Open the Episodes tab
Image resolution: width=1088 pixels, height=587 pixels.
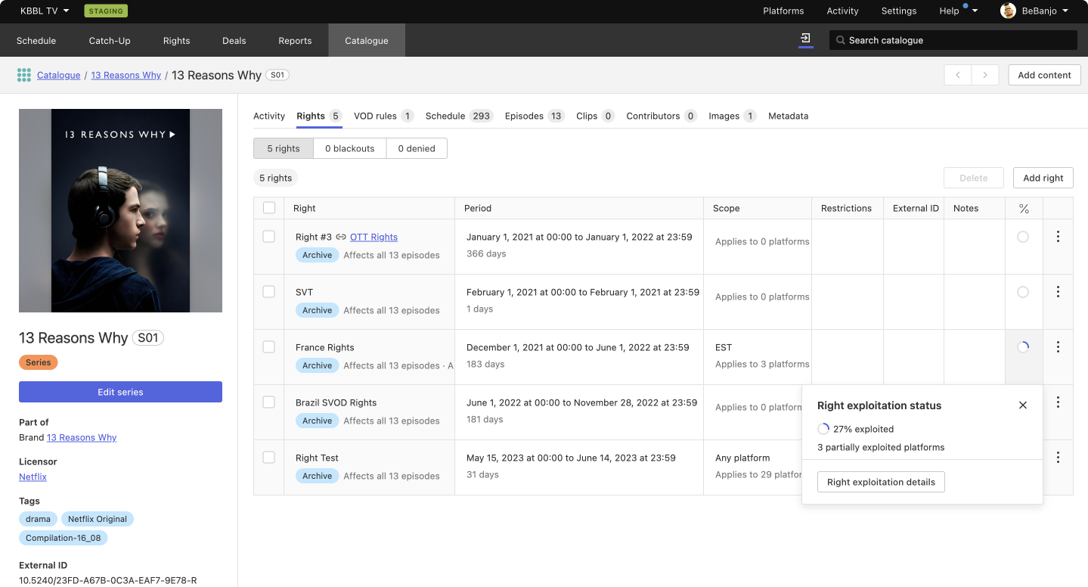[535, 116]
